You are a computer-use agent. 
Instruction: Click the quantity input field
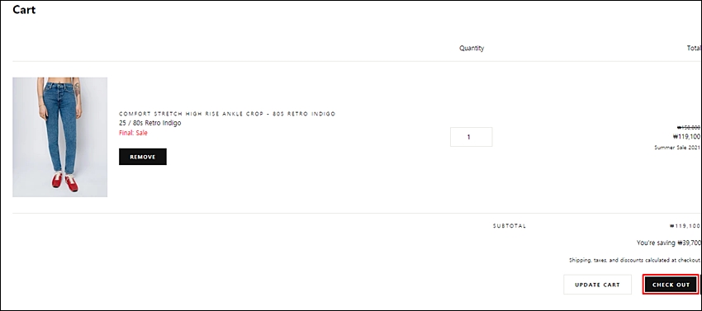click(x=471, y=137)
